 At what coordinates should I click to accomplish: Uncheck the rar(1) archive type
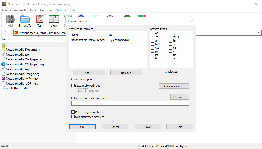coord(170,37)
